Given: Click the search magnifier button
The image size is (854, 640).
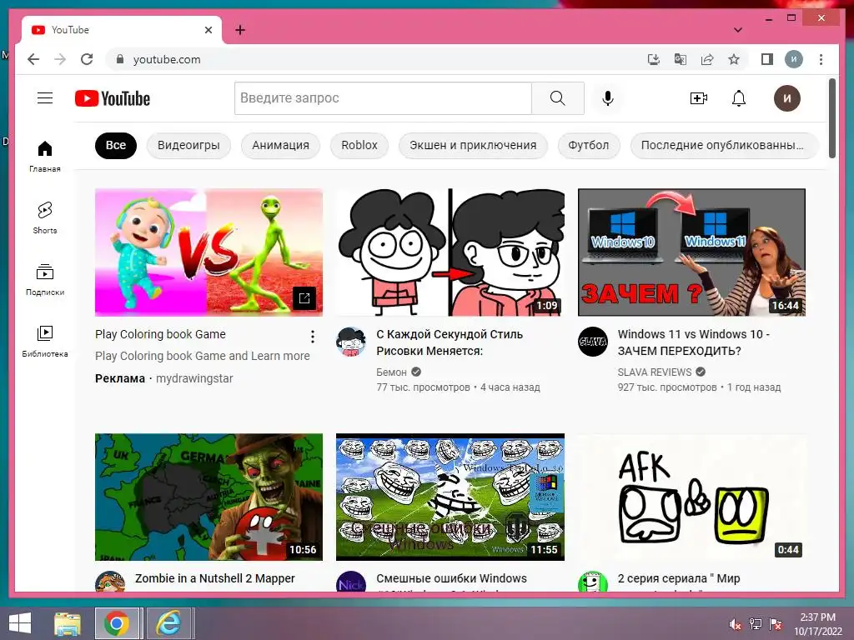Looking at the screenshot, I should pyautogui.click(x=558, y=98).
